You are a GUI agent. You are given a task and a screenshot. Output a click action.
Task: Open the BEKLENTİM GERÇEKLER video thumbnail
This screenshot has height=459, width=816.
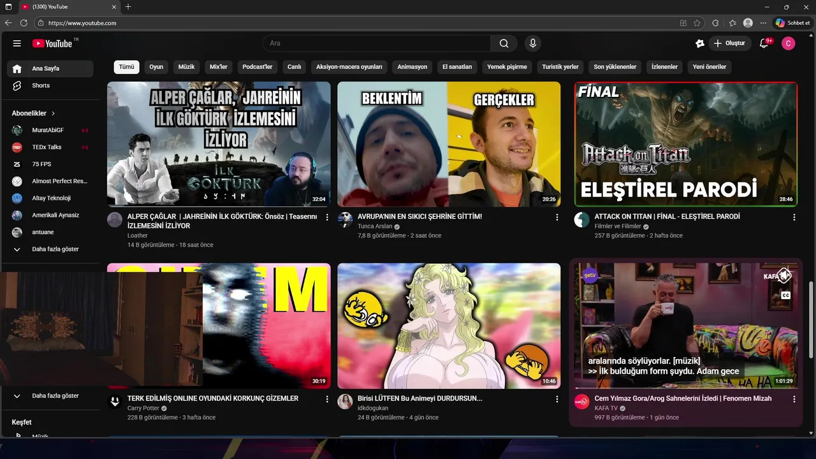[x=449, y=144]
